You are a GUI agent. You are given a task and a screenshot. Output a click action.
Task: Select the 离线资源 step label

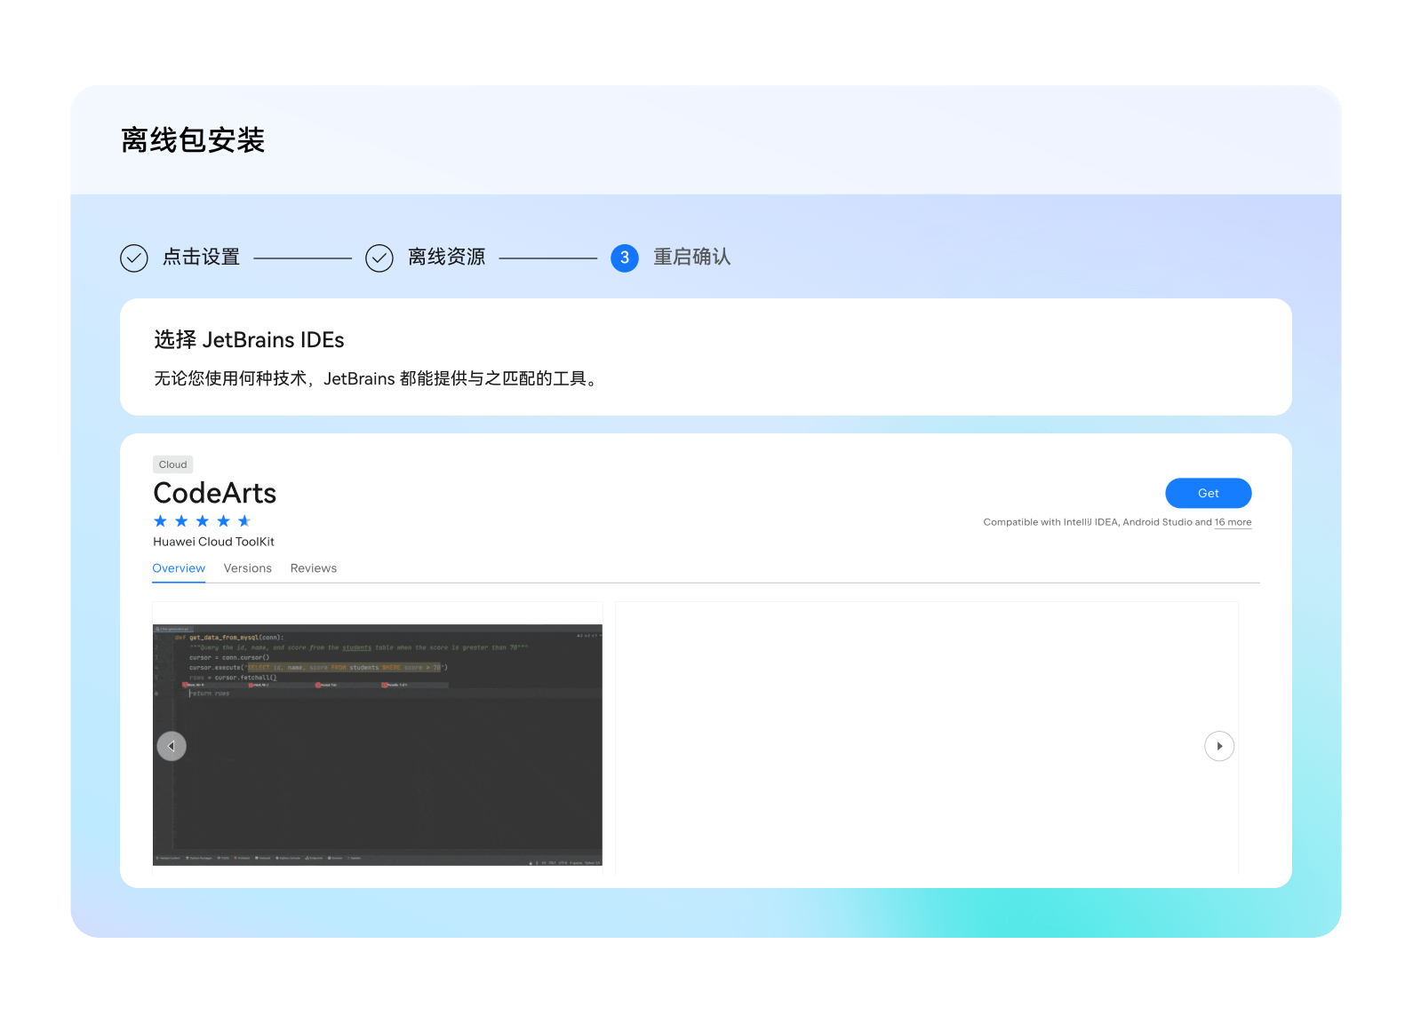(x=447, y=258)
